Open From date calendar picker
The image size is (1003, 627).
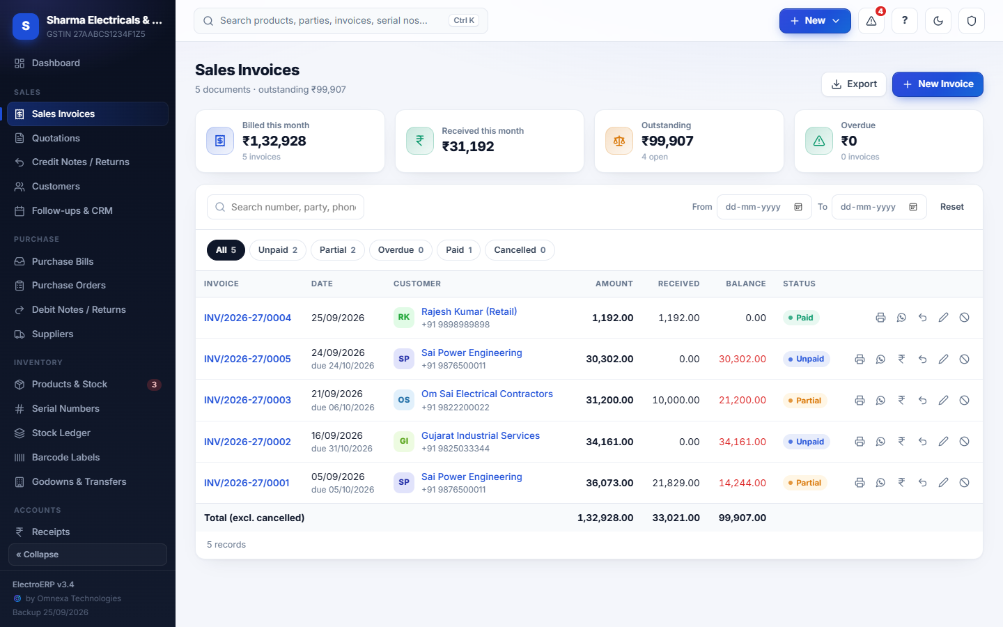[x=798, y=207]
